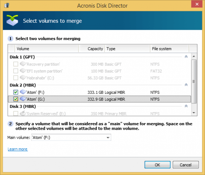Screen dimensions: 205x175
Task: Click the 'EFI system partition' volume icon
Action: pyautogui.click(x=23, y=71)
